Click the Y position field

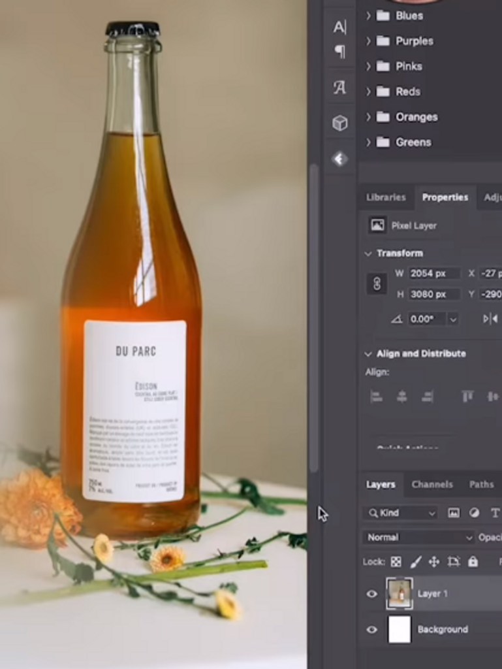(x=490, y=295)
